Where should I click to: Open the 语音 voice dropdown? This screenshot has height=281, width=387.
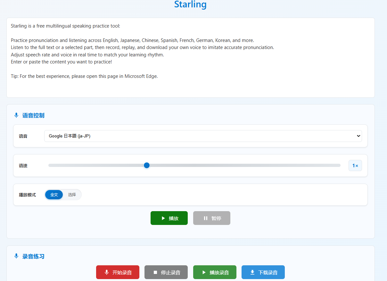pyautogui.click(x=203, y=136)
